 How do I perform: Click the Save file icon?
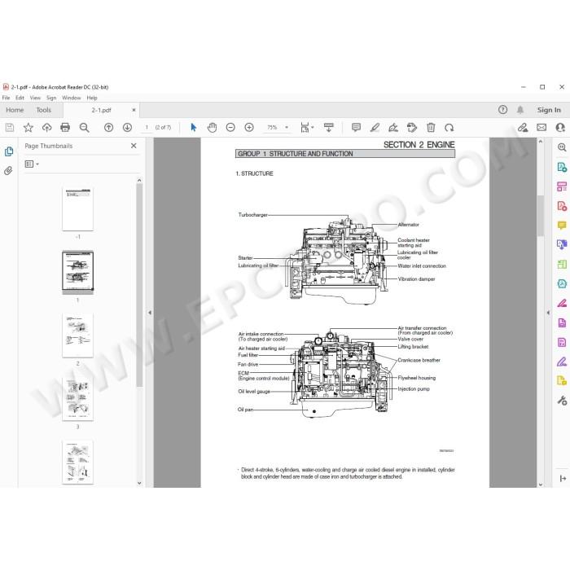(10, 128)
